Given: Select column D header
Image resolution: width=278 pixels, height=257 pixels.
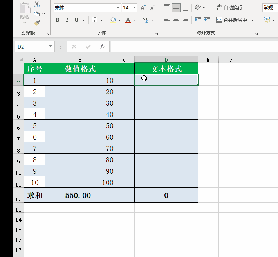Looking at the screenshot, I should [x=166, y=60].
